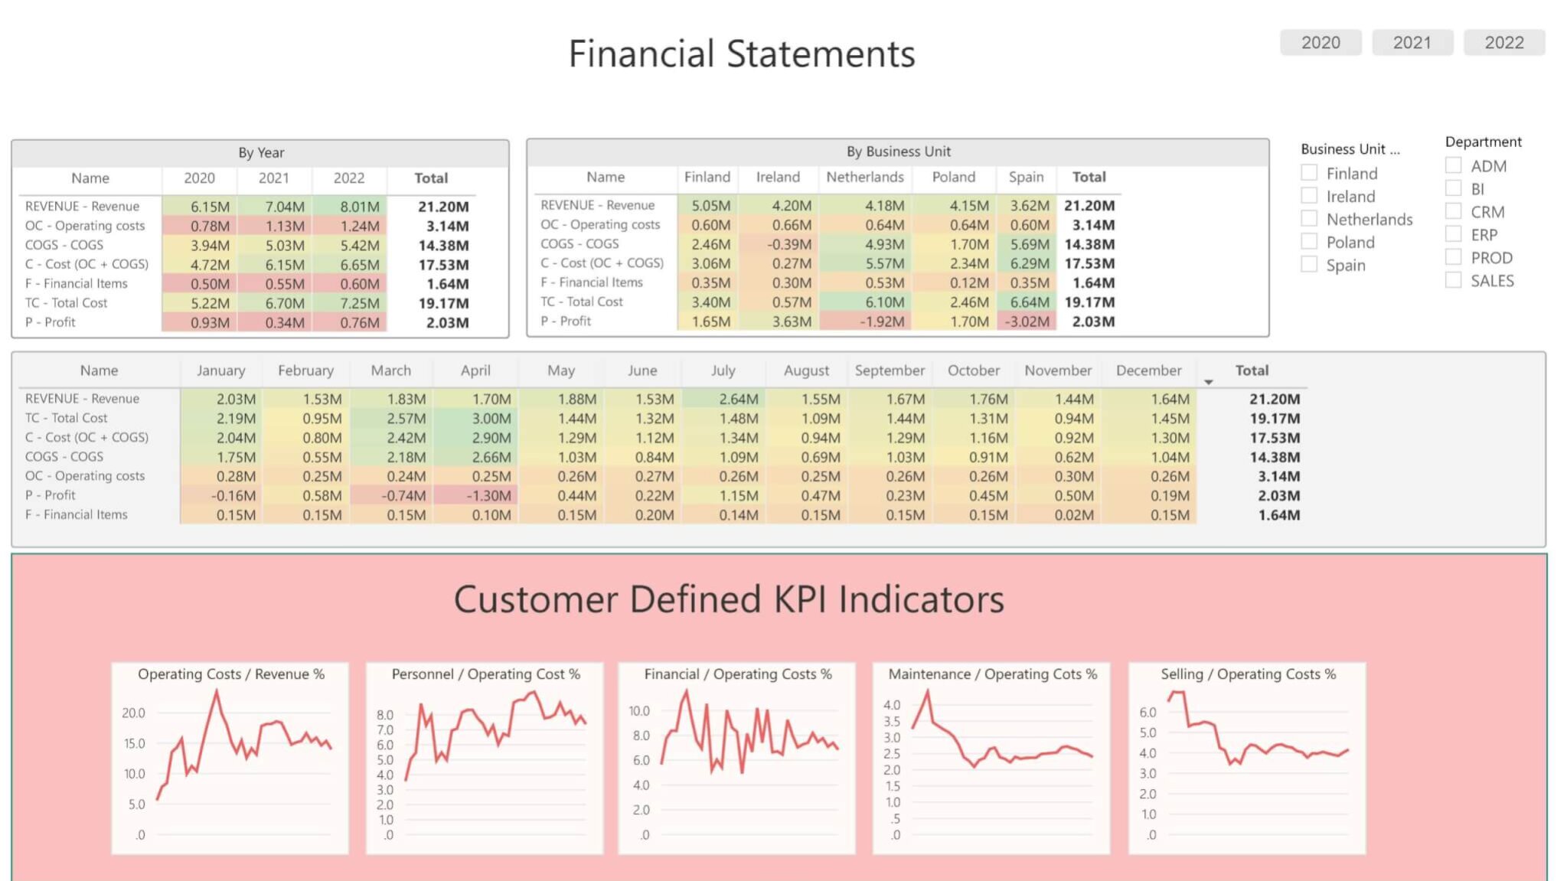Click the Personnel / Operating Cost % chart
The height and width of the screenshot is (881, 1567).
click(485, 753)
